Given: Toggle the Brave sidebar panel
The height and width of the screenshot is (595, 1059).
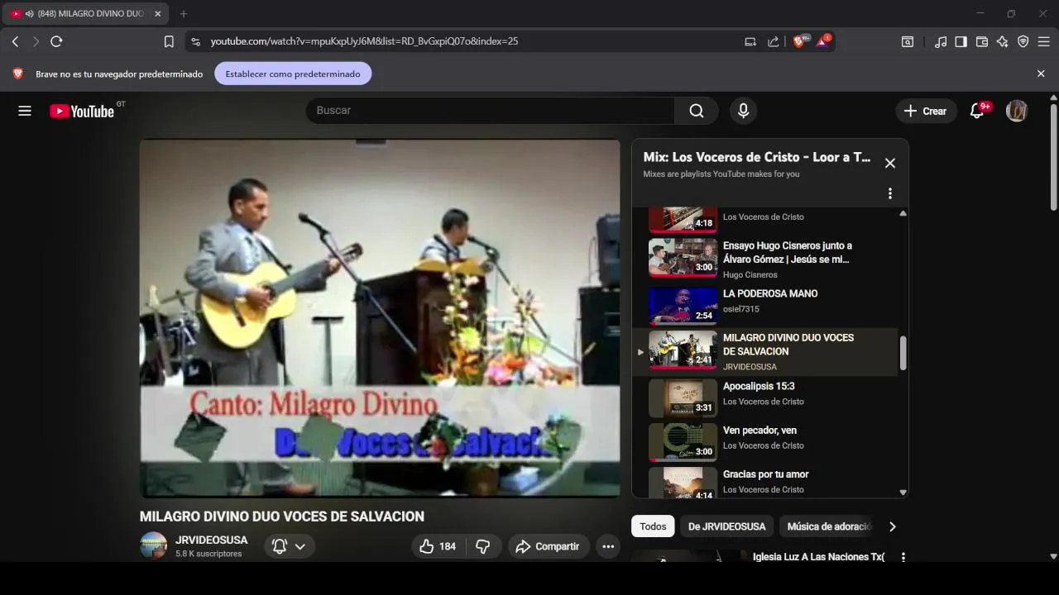Looking at the screenshot, I should pyautogui.click(x=961, y=41).
